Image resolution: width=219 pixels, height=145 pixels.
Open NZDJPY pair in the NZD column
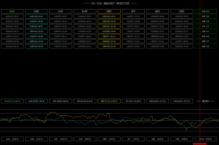coord(157,41)
